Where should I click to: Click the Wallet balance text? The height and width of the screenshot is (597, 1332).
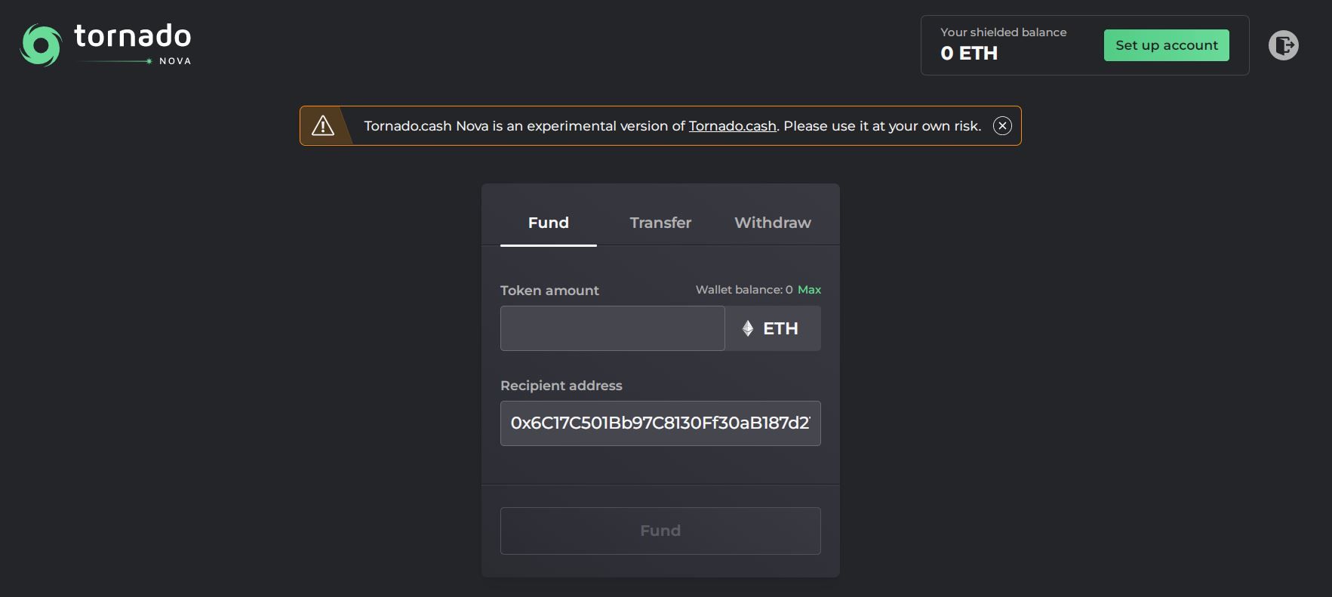(x=743, y=290)
